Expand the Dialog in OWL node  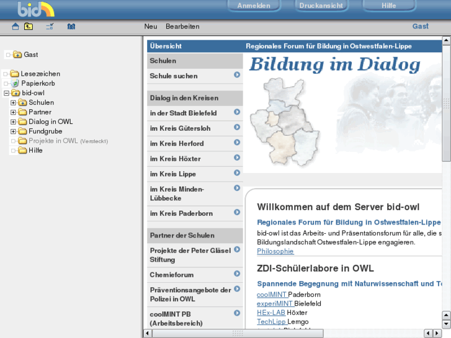click(x=13, y=122)
